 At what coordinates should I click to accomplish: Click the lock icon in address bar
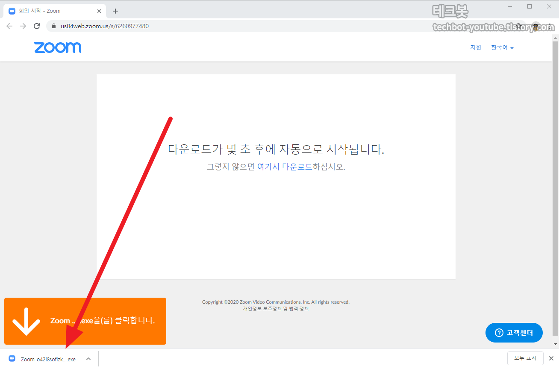[54, 26]
